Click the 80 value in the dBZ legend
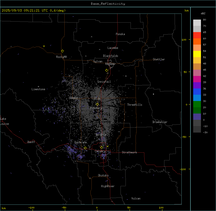216x211 pixels. click(204, 20)
